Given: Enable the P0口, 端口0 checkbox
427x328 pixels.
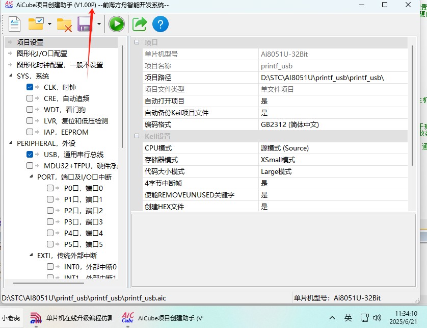Looking at the screenshot, I should (x=50, y=188).
